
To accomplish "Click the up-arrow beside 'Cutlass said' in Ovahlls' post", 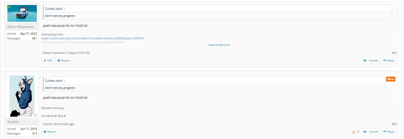I will tap(64, 81).
